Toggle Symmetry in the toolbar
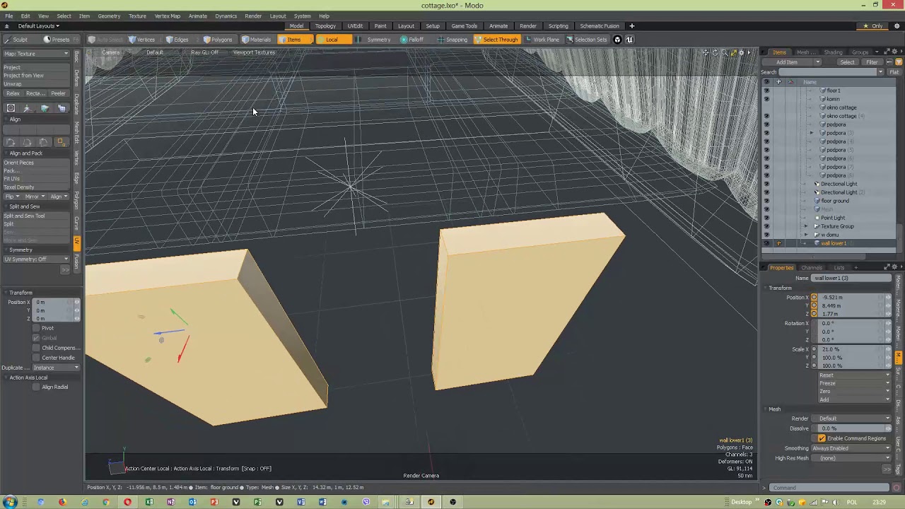 375,40
